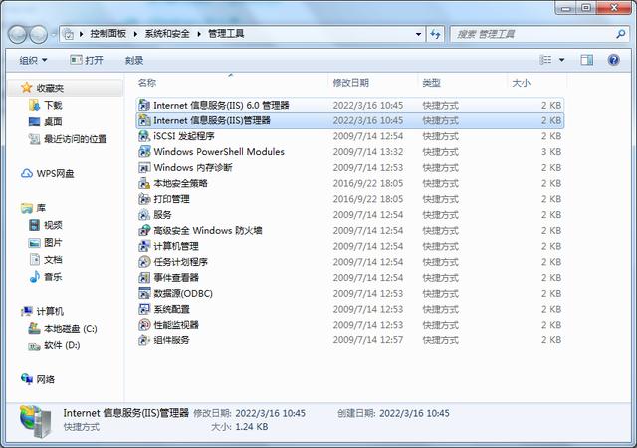
Task: Click the back navigation button
Action: (x=18, y=34)
